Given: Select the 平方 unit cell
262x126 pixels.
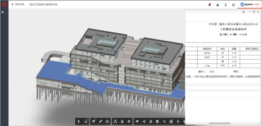Looking at the screenshot, I should click(x=223, y=66).
